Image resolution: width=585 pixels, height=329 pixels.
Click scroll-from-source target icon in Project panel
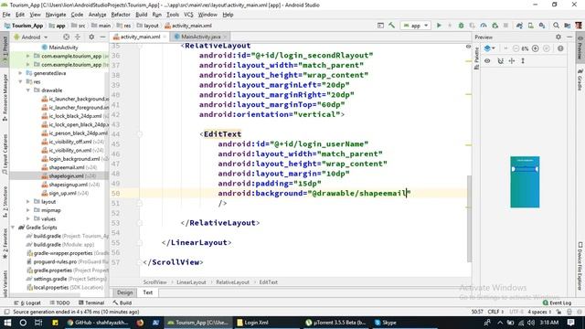66,37
